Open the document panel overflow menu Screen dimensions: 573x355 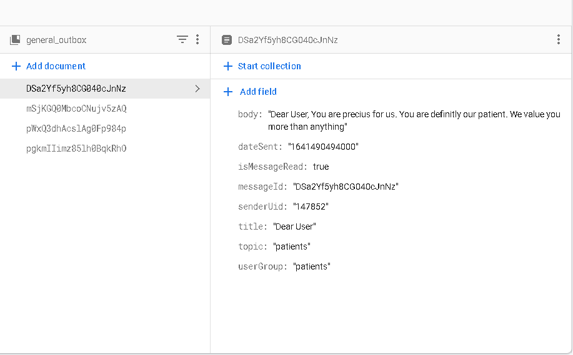point(559,39)
